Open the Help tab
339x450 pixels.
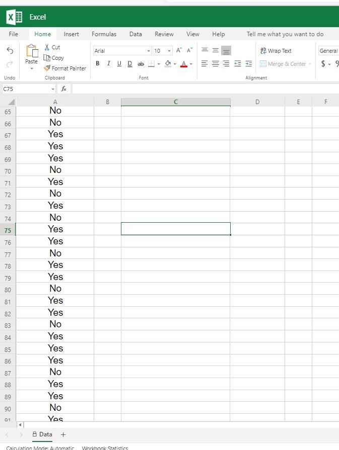pos(218,34)
